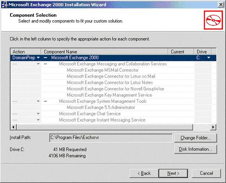
Task: Click the installer icon in title bar
Action: pos(4,4)
